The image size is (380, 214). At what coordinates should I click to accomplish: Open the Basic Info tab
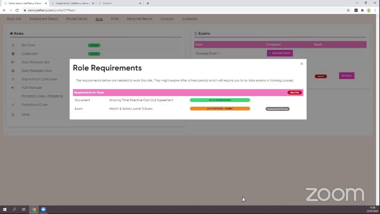[14, 19]
